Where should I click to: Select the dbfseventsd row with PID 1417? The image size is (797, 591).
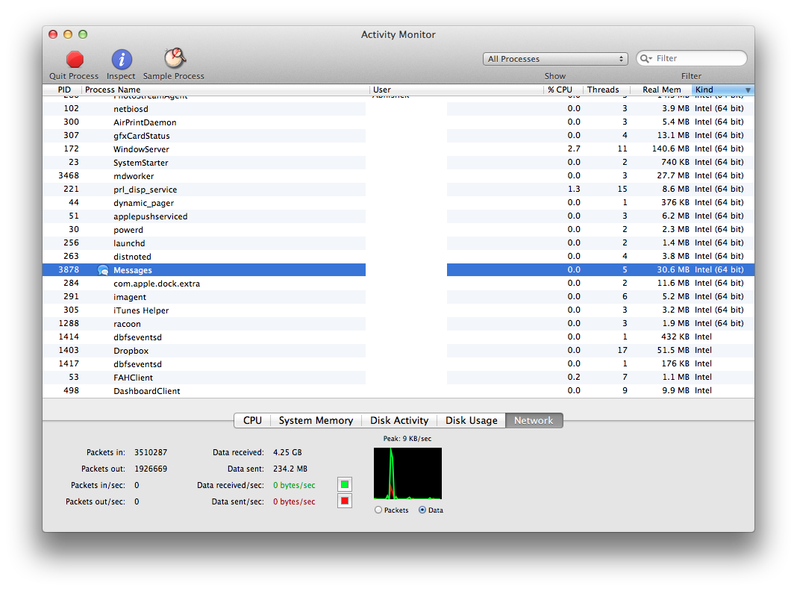pos(398,364)
